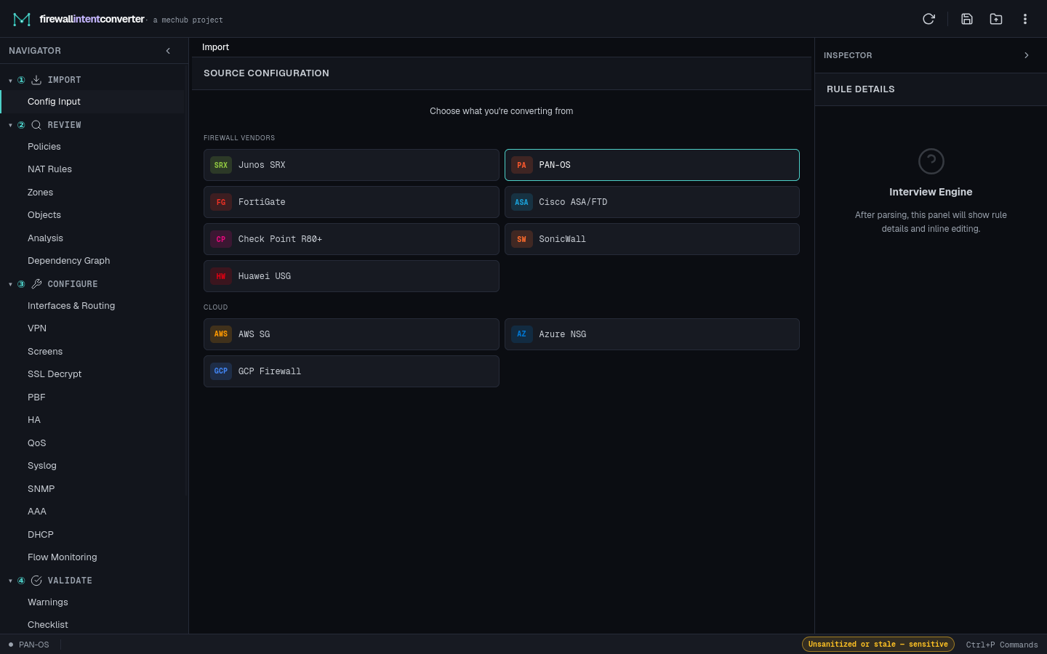1047x654 pixels.
Task: Click the GCP cloud badge icon
Action: [221, 371]
